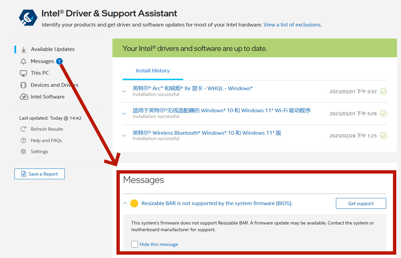Click the Intel Driver & Support Assistant logo

click(28, 18)
